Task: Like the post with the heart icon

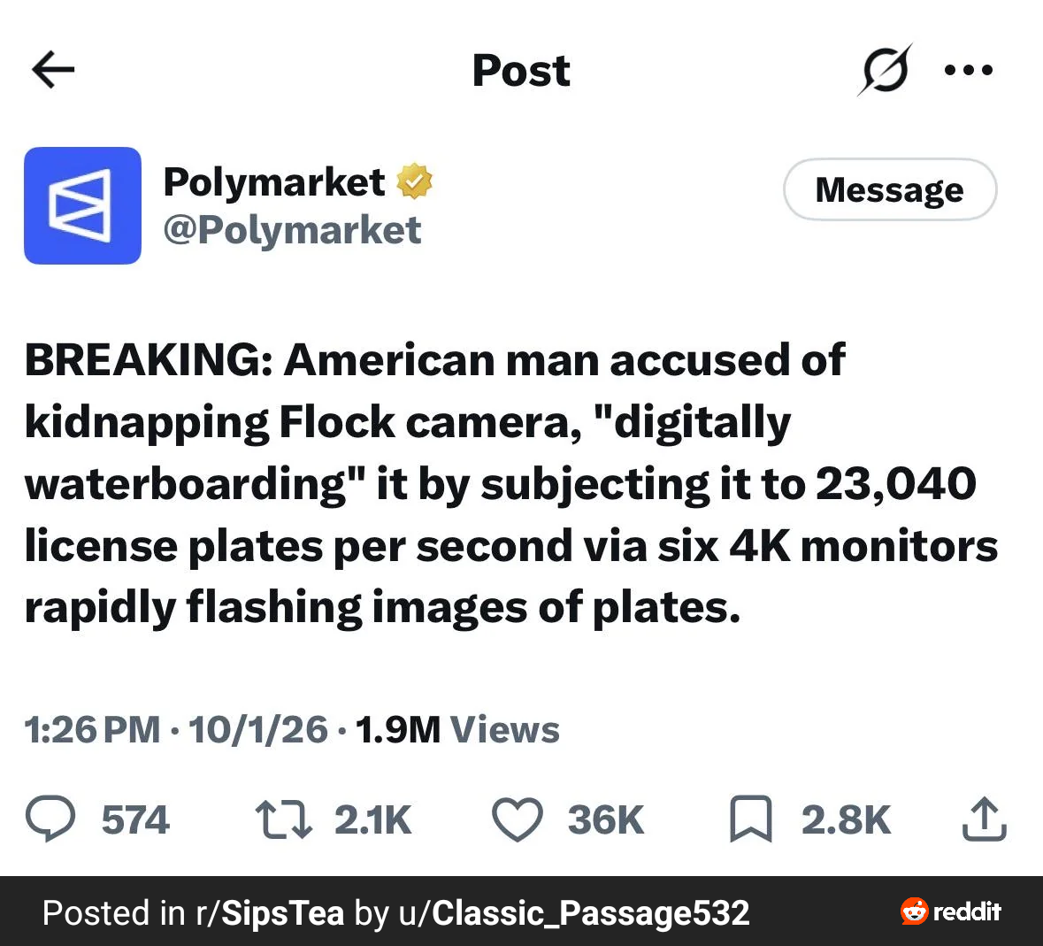Action: point(518,819)
